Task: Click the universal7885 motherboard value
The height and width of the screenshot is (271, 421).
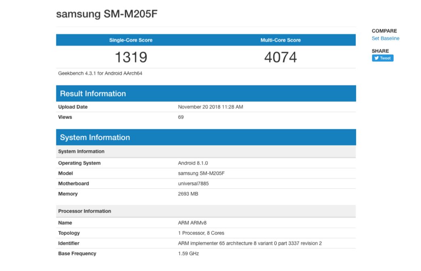Action: (193, 183)
